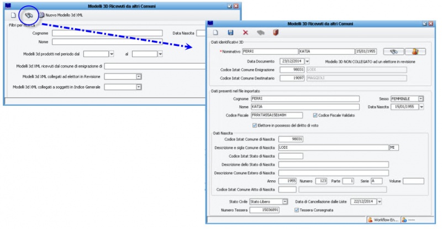Click the Codice Istat Comune Emigrazione field 98031

(x=292, y=70)
